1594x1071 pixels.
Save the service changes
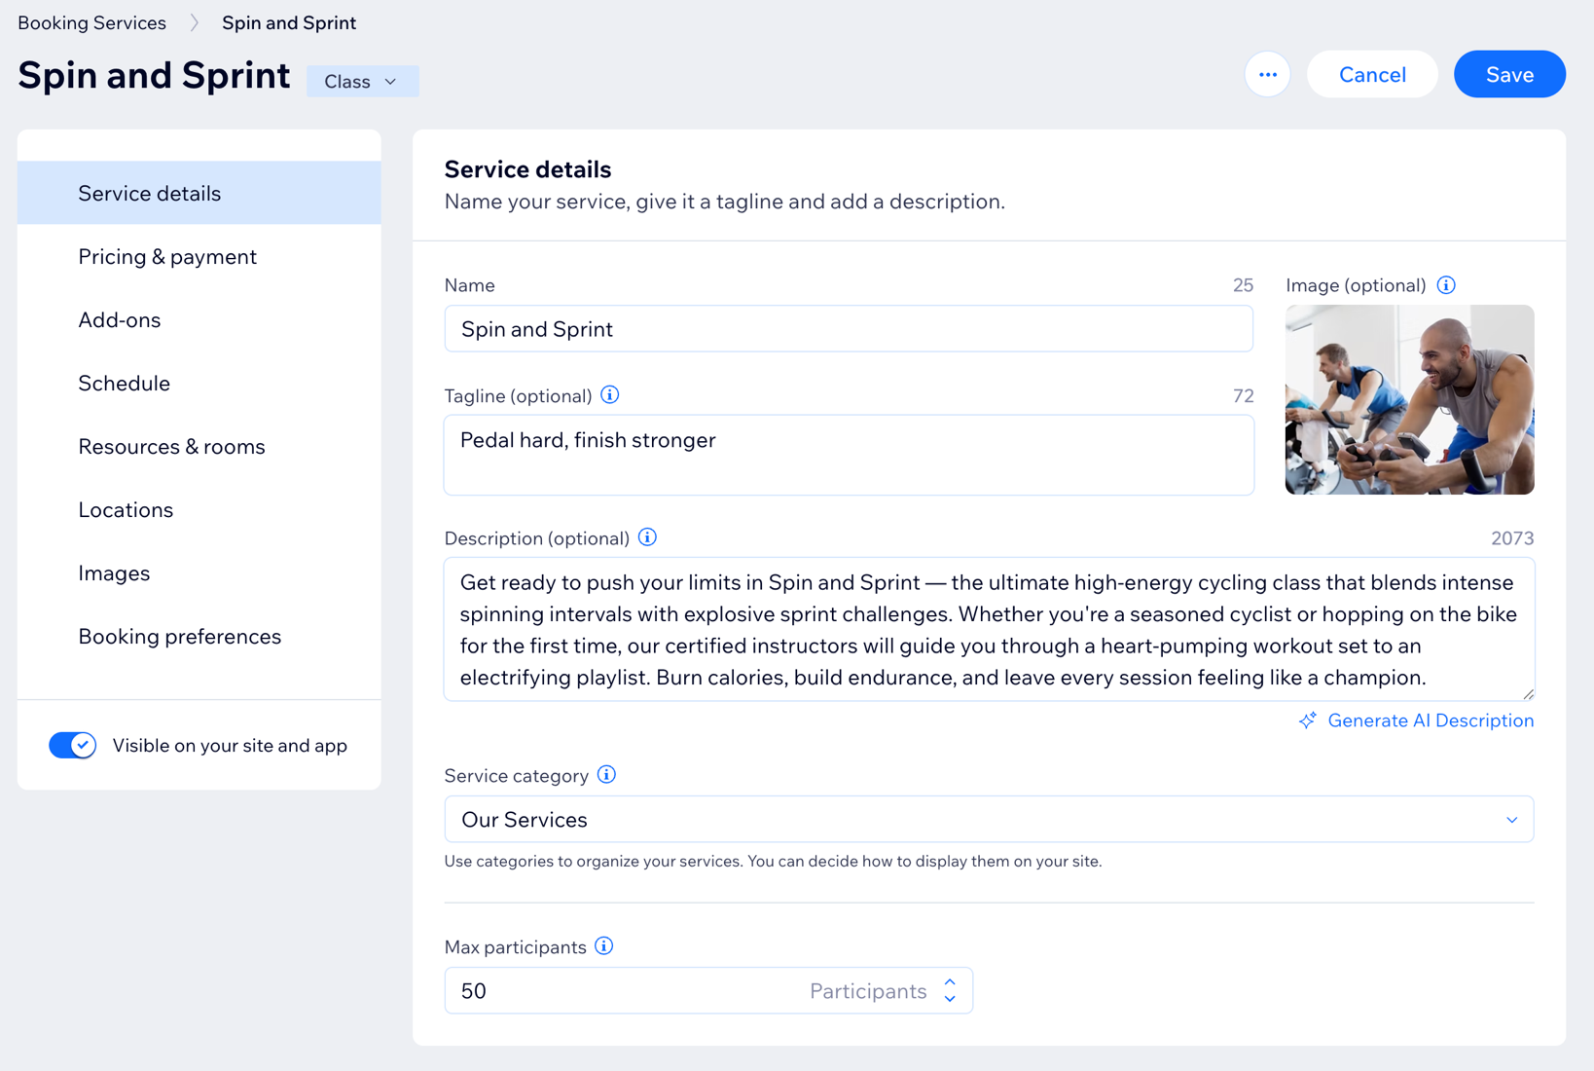(x=1509, y=74)
